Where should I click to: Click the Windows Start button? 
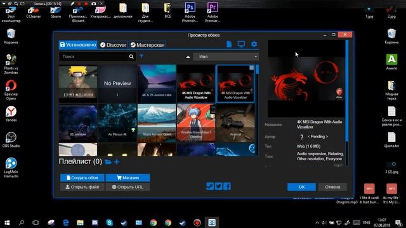7,222
